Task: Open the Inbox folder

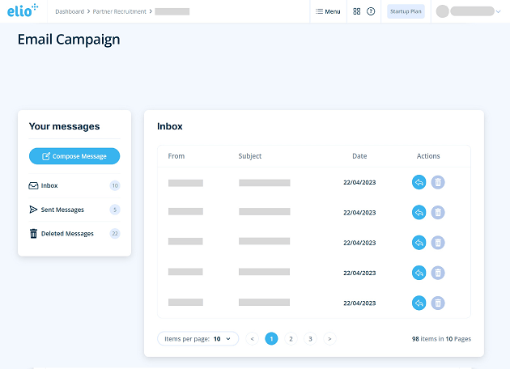Action: pyautogui.click(x=49, y=185)
